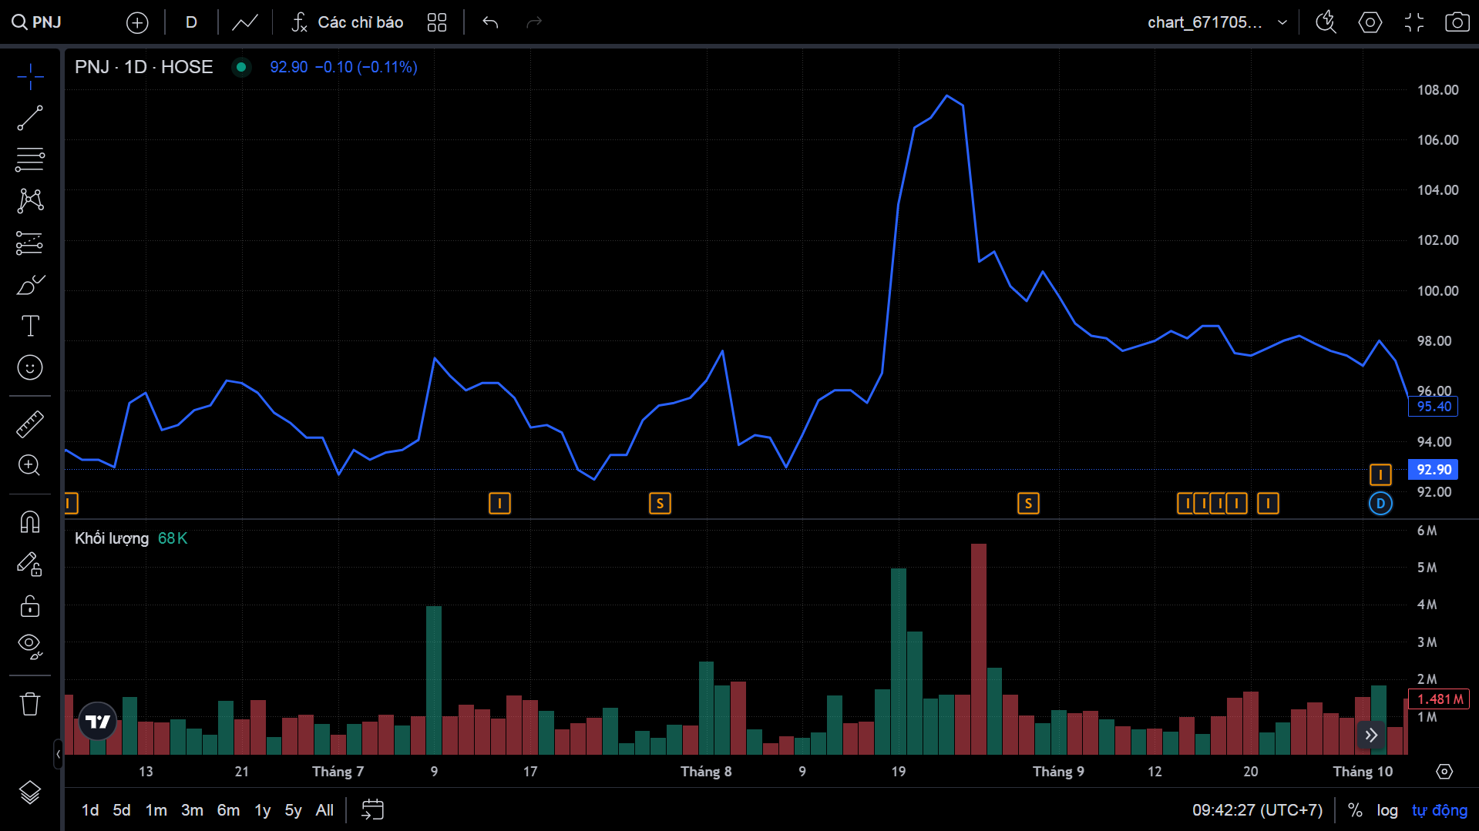Image resolution: width=1479 pixels, height=831 pixels.
Task: Open the timezone 09:42:27 (UTC+7) menu
Action: (x=1257, y=810)
